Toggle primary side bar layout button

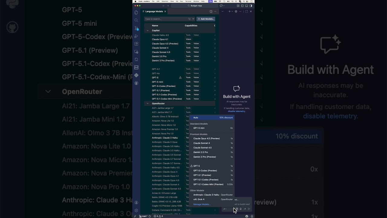click(x=242, y=5)
